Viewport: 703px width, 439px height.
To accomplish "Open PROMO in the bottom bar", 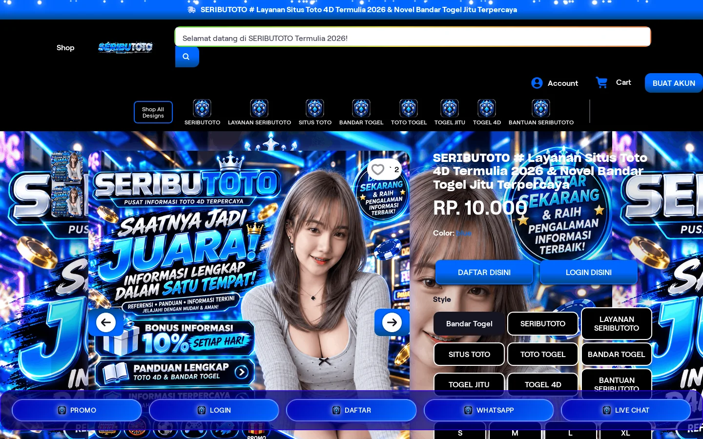I will (x=77, y=410).
